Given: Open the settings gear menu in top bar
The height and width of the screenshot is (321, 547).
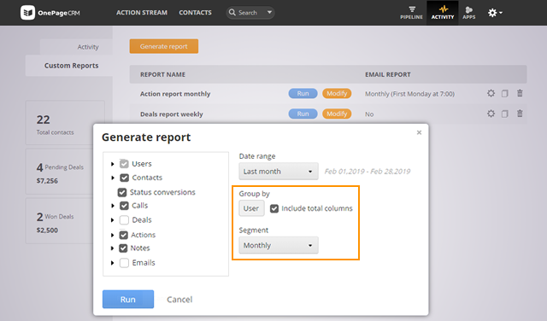Looking at the screenshot, I should (x=495, y=13).
